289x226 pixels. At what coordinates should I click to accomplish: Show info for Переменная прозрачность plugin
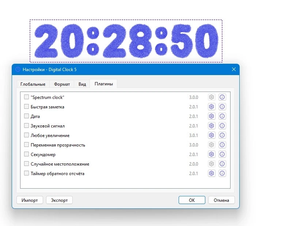222,145
